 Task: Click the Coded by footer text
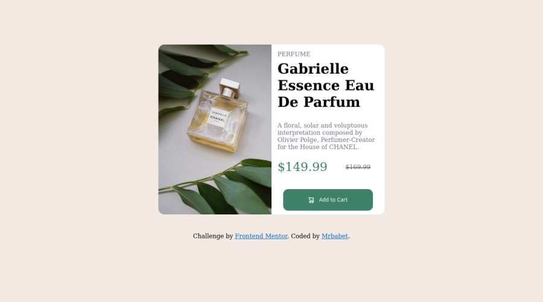pos(305,236)
